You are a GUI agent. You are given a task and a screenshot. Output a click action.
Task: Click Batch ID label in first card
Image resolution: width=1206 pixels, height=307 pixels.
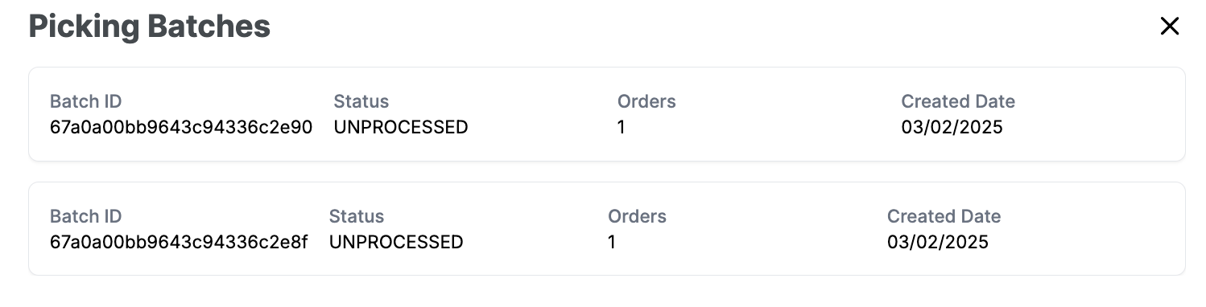[86, 102]
